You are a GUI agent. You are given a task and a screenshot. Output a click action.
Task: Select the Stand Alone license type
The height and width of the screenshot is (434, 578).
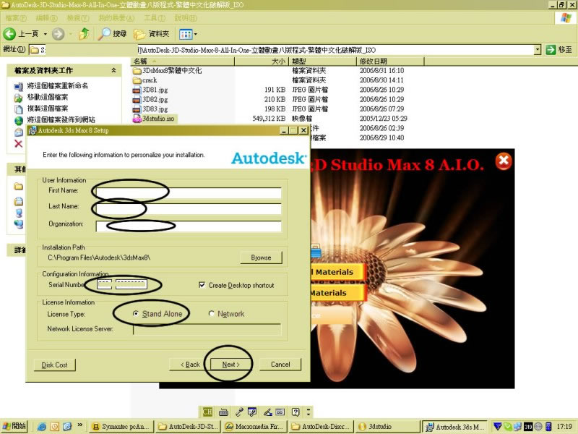point(137,314)
